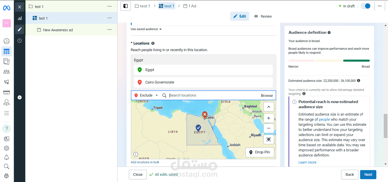Go to test 1 ad set breadcrumb

coord(167,6)
